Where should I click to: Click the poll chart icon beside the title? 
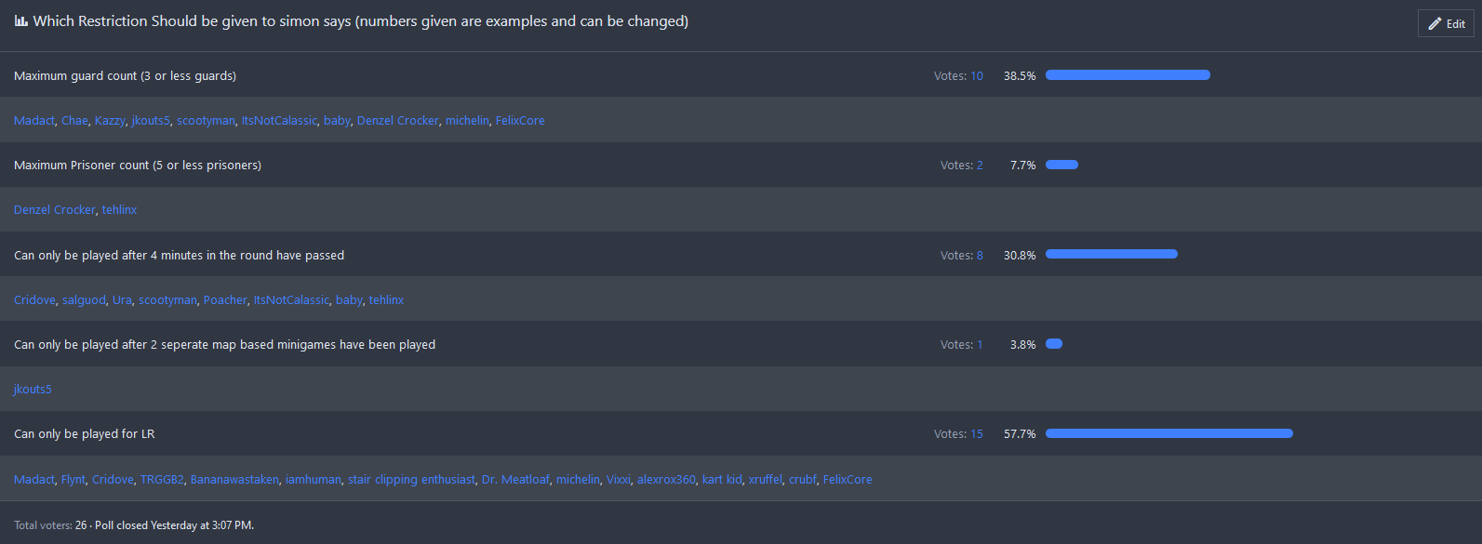pos(20,21)
